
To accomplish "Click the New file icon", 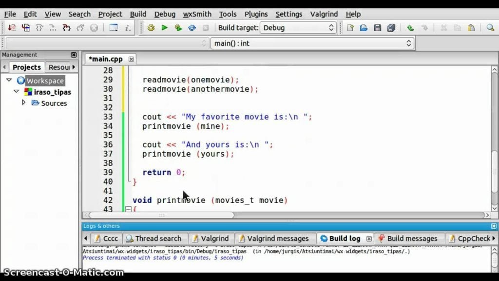I will tap(350, 28).
